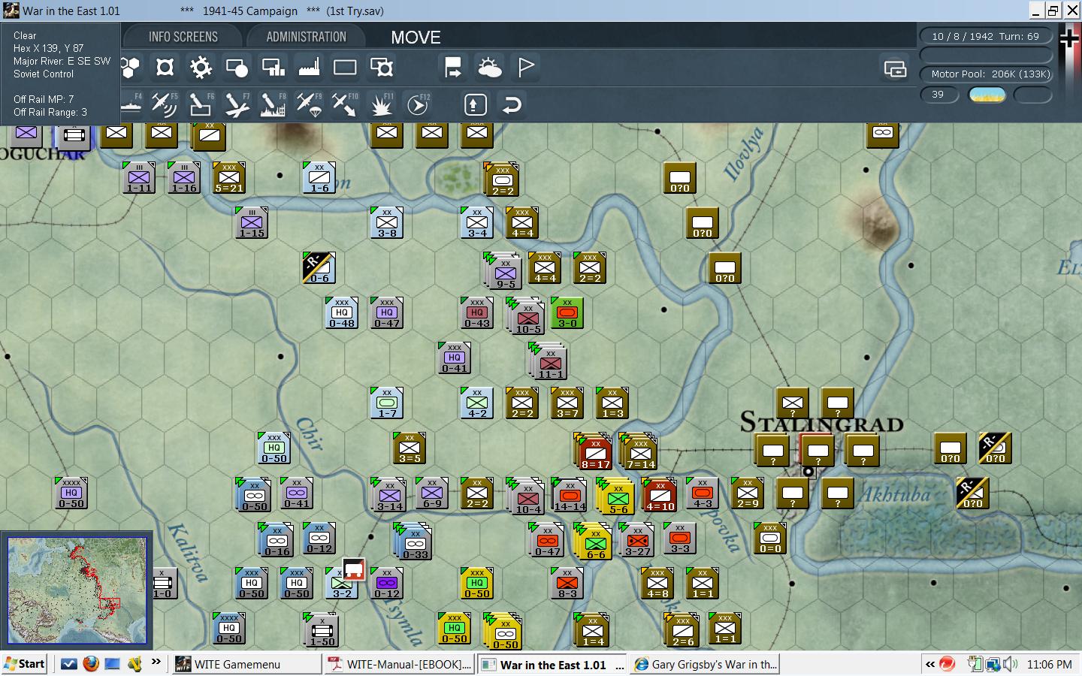Click the strategic minimap of the front
Screen dimensions: 1082x676
pos(77,591)
